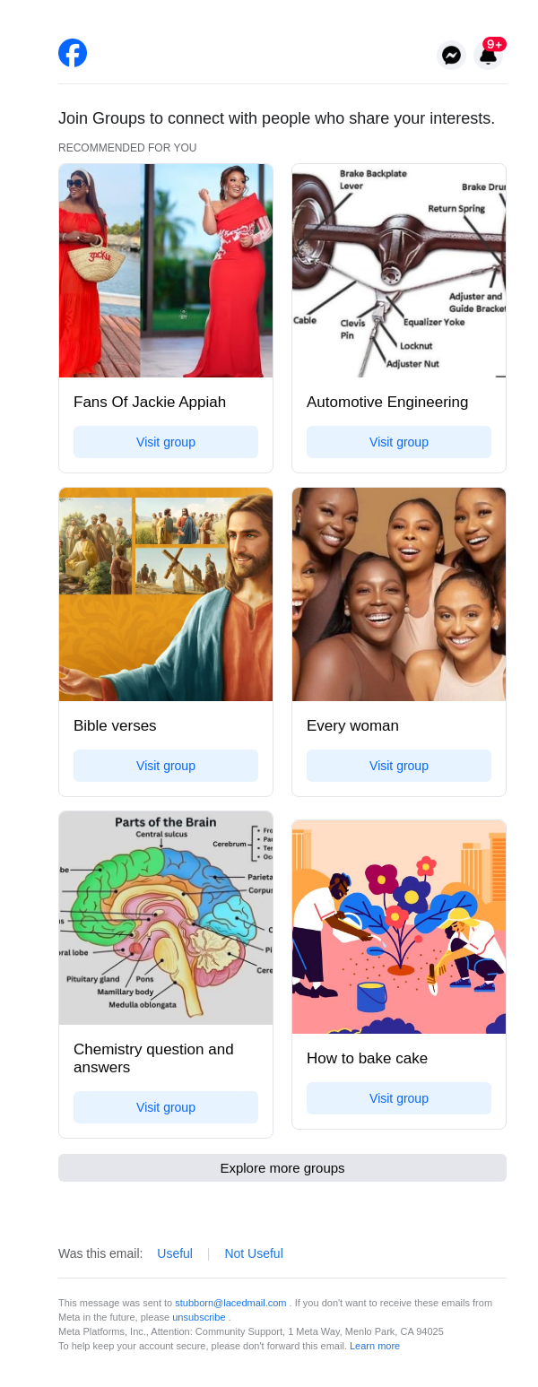Visit the Fans Of Jackie Appiah group
The image size is (538, 1387).
point(166,442)
